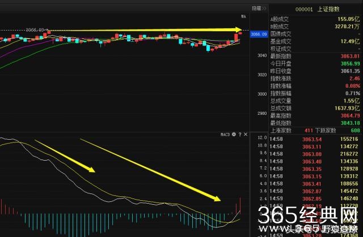The image size is (363, 237).
Task: Click the blue 3066.09 price tag
Action: [258, 35]
